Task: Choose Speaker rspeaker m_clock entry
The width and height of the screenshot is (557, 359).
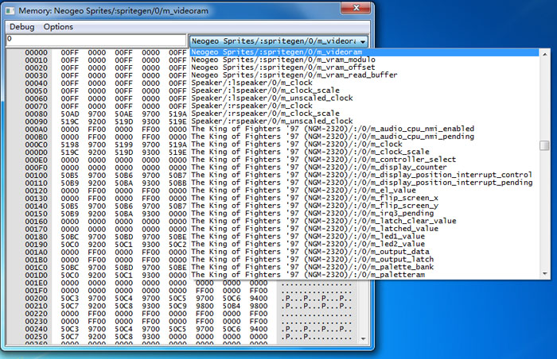Action: 364,106
